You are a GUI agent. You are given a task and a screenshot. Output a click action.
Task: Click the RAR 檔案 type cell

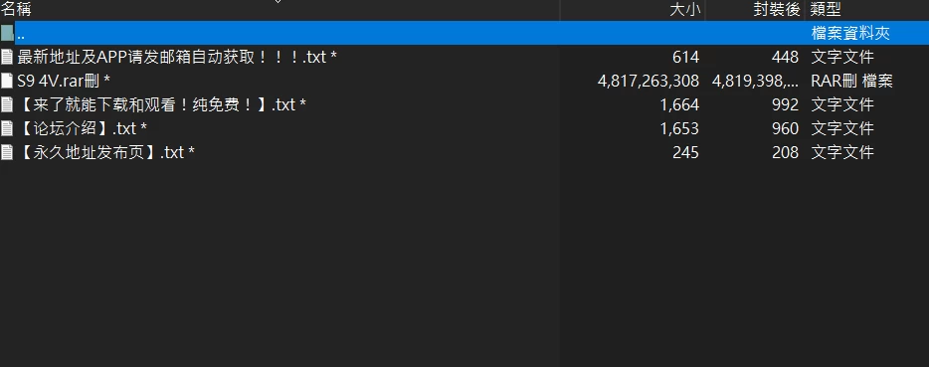click(852, 81)
